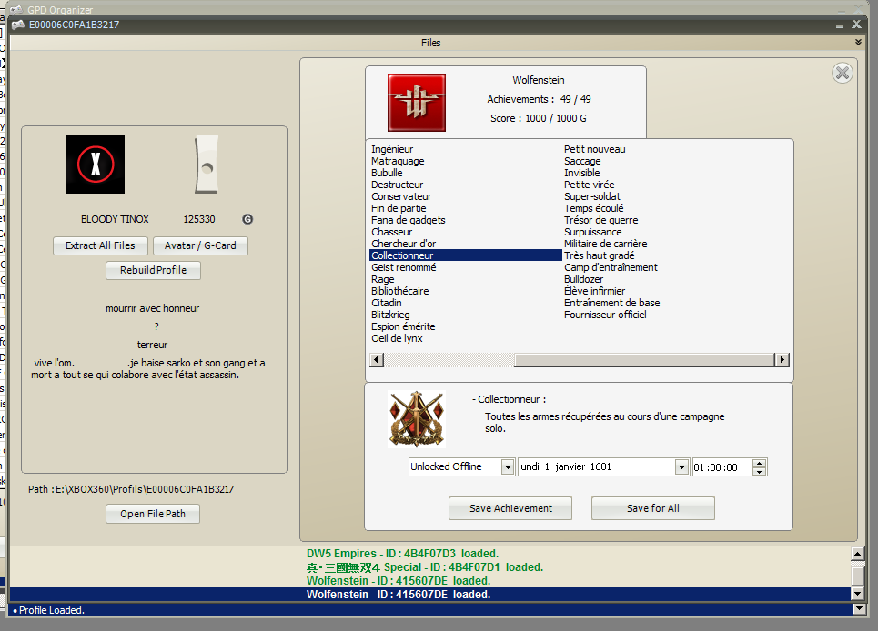The image size is (878, 631).
Task: Select the Super-soldat achievement
Action: coord(592,196)
